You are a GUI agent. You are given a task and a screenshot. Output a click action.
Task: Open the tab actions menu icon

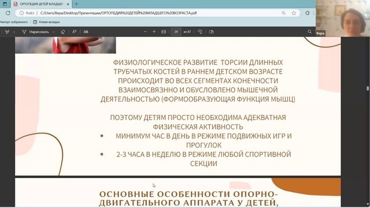[x=5, y=4]
